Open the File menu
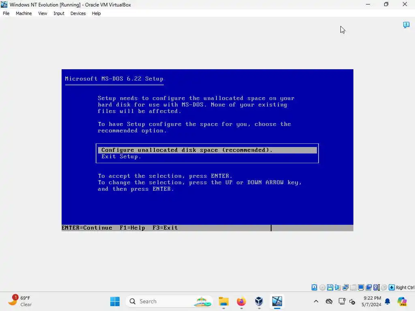Screen dimensions: 415x311 [6, 13]
